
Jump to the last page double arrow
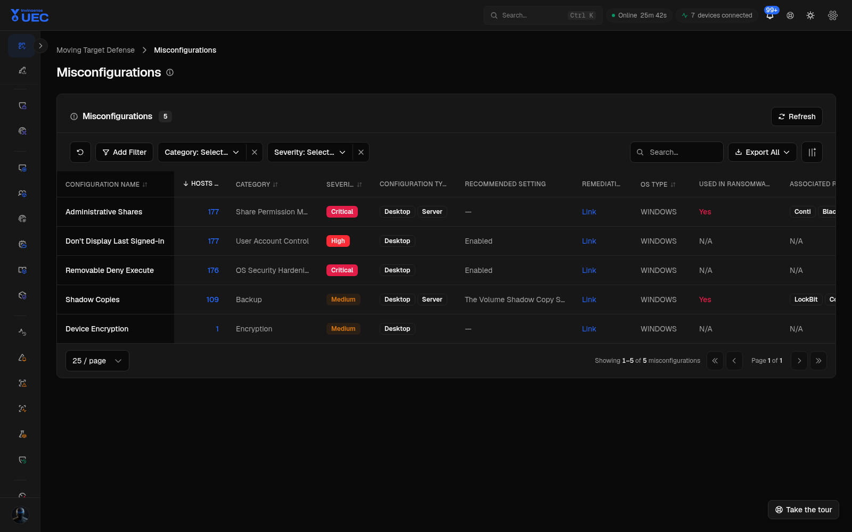pyautogui.click(x=818, y=361)
